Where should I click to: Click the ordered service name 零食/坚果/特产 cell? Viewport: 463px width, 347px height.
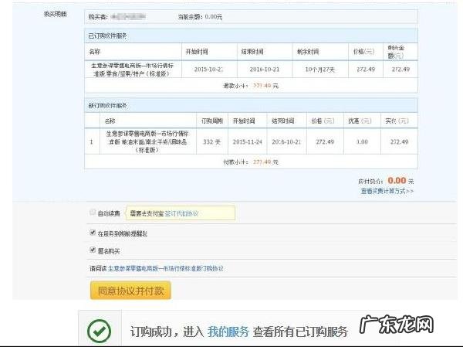[x=133, y=70]
